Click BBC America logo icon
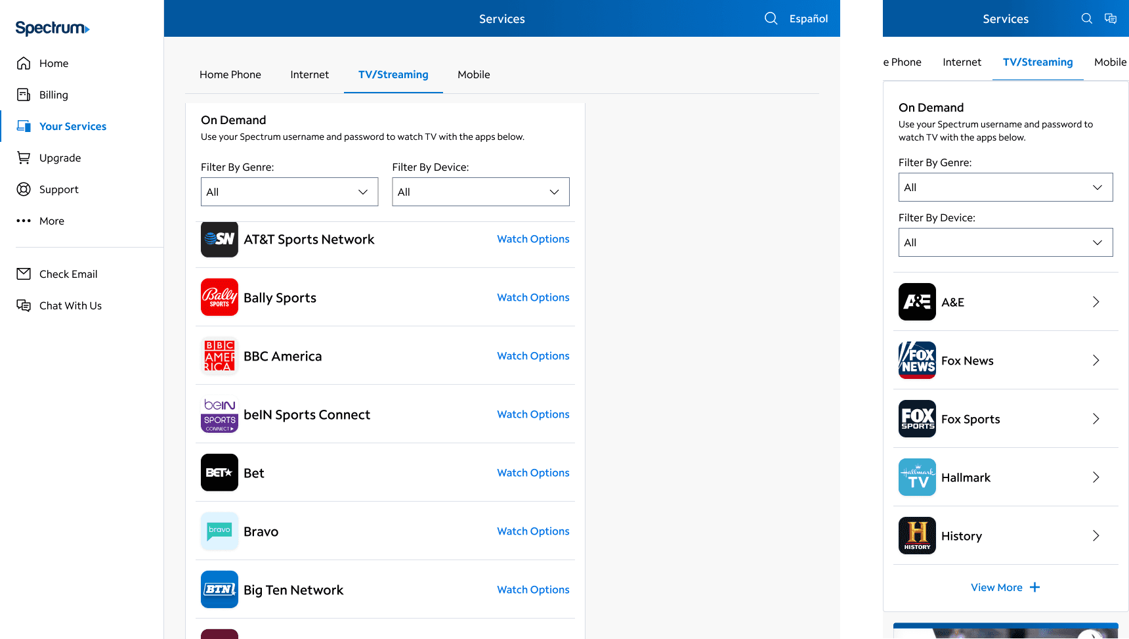 tap(219, 356)
